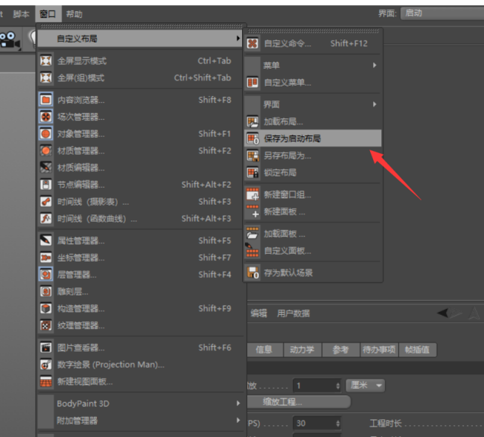
Task: Adjust the stepper beside scale value 1
Action: (338, 386)
